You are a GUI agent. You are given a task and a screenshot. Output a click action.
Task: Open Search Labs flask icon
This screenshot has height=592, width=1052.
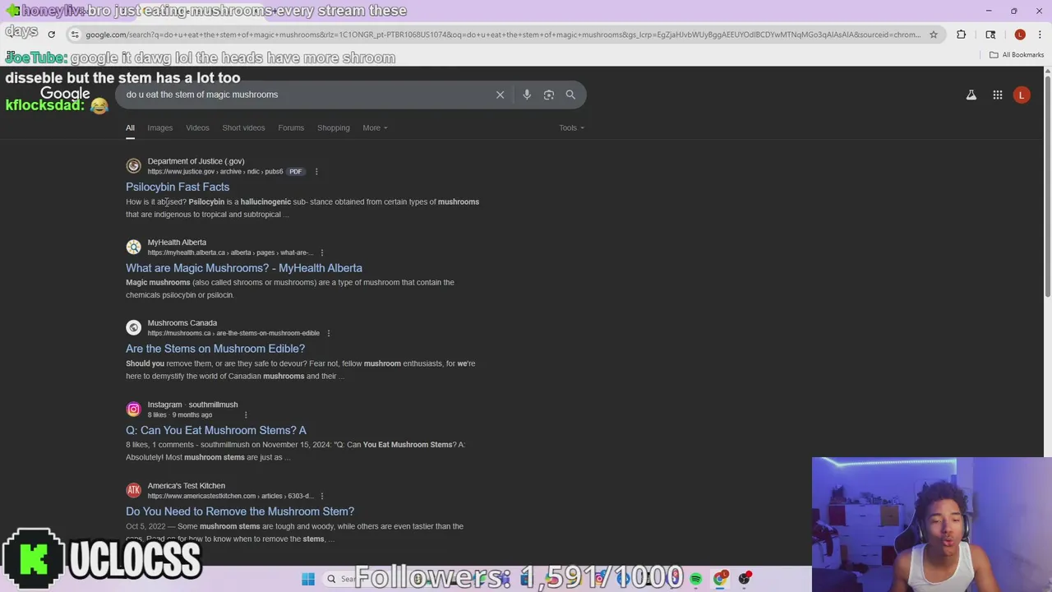tap(971, 95)
